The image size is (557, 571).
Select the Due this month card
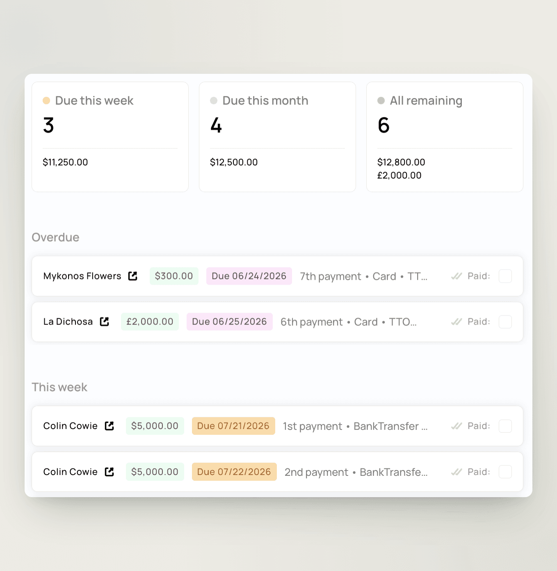(x=277, y=137)
